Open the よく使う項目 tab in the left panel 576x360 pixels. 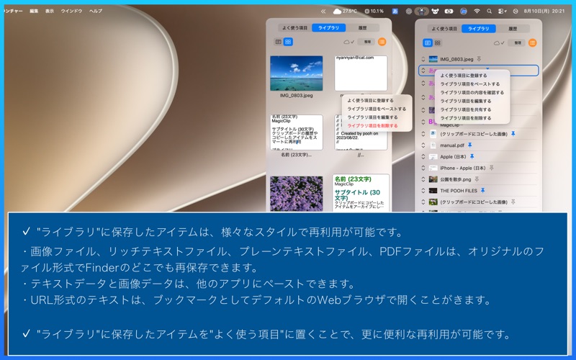(295, 28)
